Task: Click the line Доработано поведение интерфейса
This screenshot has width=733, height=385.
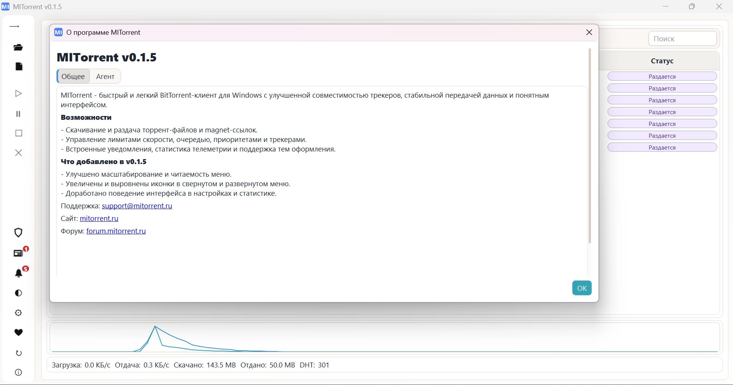Action: click(169, 193)
